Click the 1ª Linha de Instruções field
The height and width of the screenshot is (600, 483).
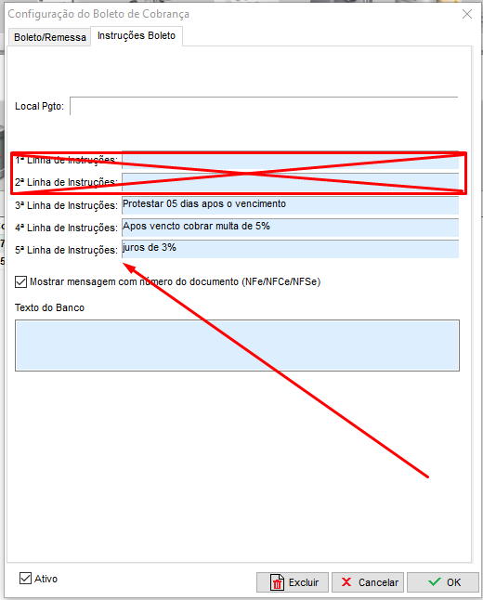click(290, 160)
